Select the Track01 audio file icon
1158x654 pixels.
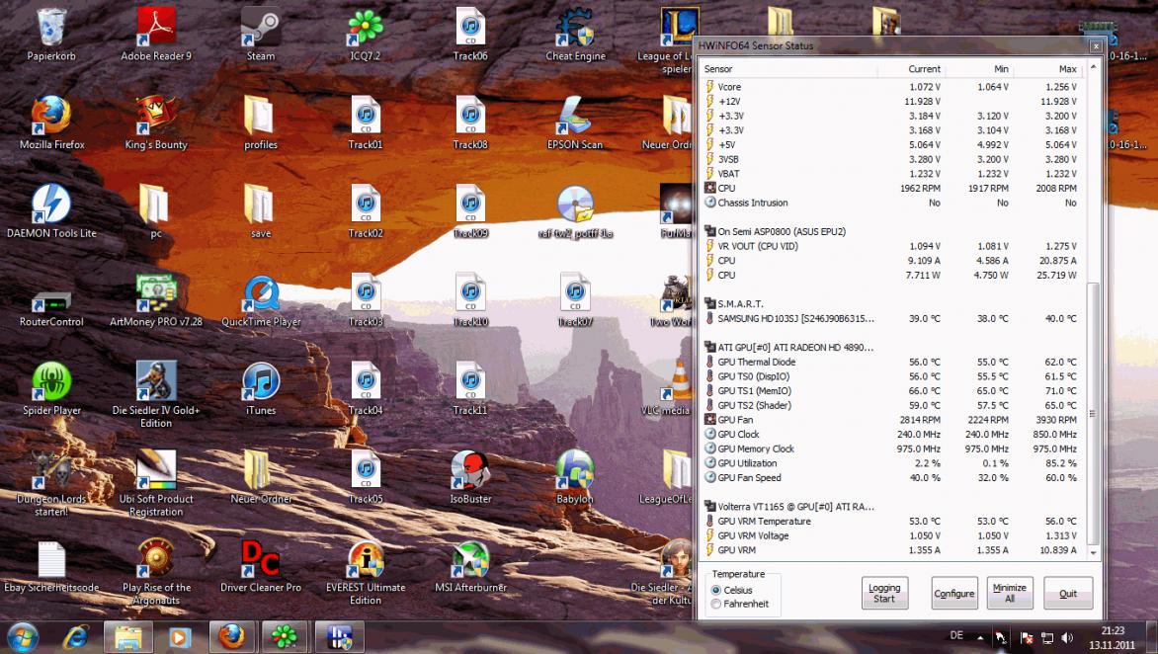click(366, 123)
